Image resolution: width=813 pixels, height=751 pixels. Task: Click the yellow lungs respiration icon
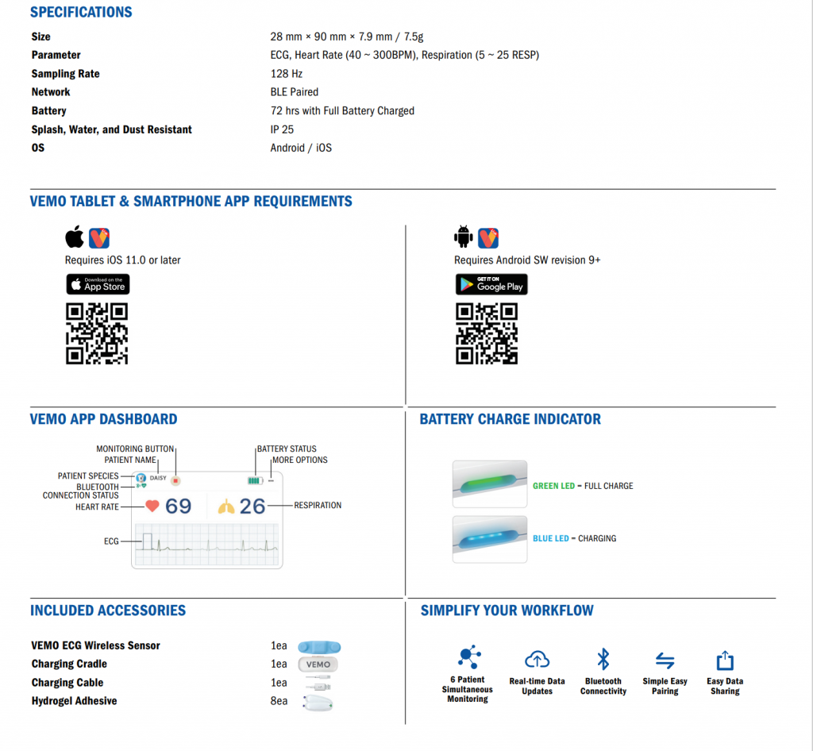226,506
